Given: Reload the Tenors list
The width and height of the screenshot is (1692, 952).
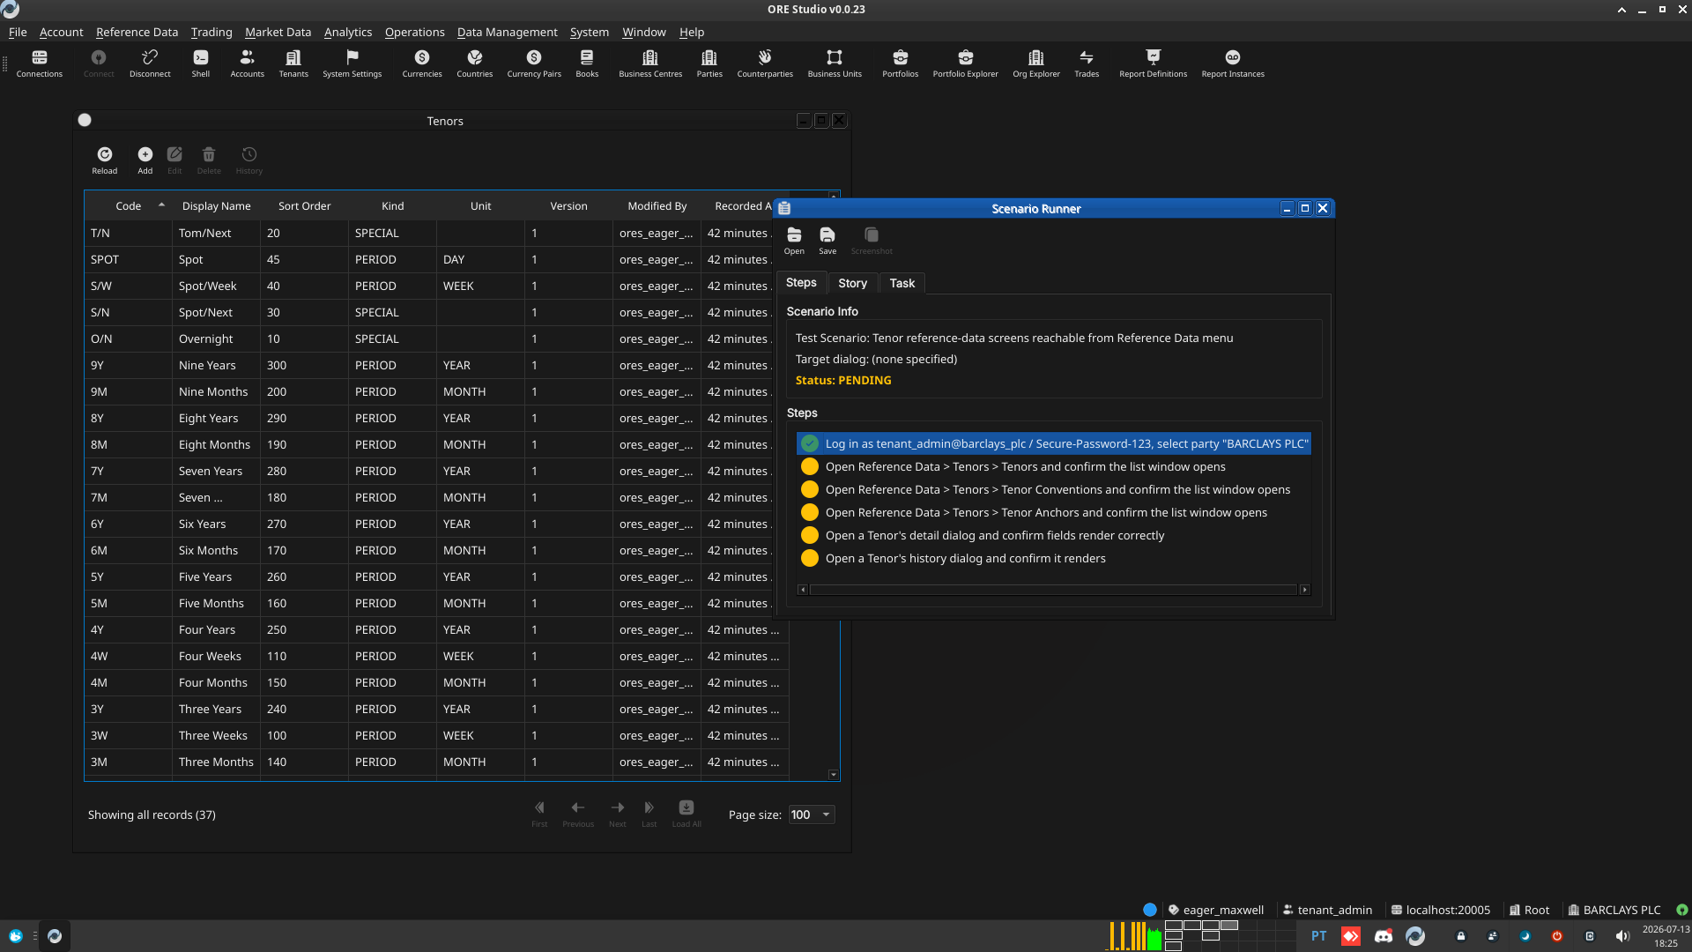Looking at the screenshot, I should [104, 160].
